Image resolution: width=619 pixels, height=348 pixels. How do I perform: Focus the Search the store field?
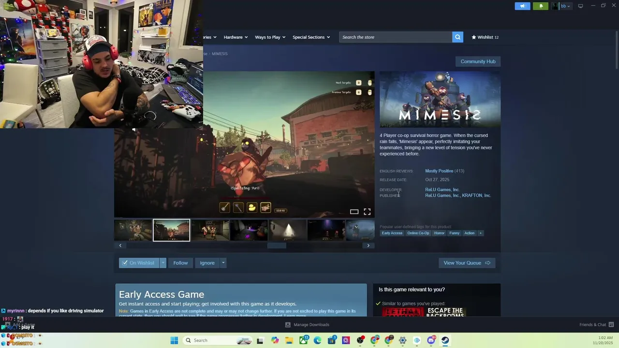tap(396, 37)
